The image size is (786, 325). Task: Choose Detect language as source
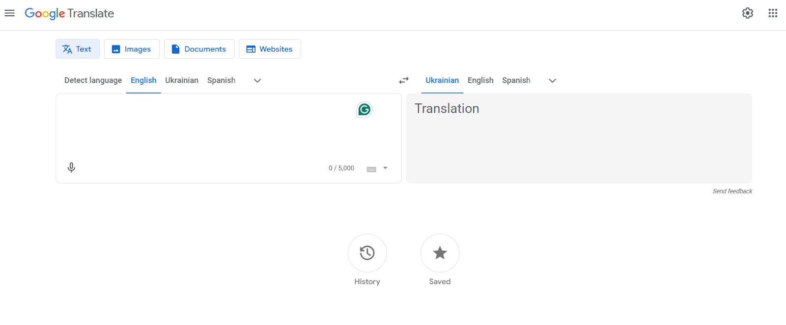point(93,80)
